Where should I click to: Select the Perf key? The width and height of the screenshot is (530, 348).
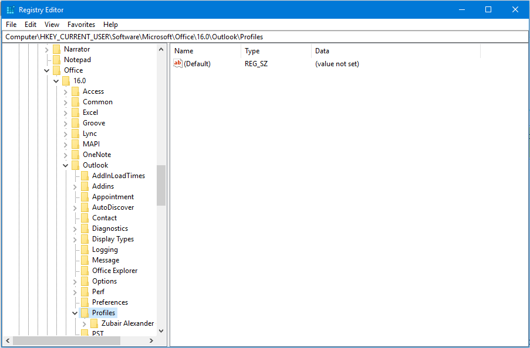(x=99, y=292)
